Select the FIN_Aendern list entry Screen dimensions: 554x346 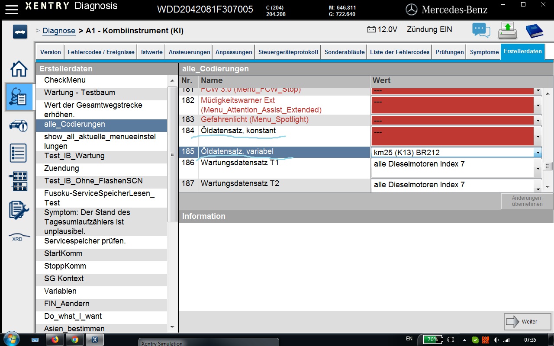(101, 304)
